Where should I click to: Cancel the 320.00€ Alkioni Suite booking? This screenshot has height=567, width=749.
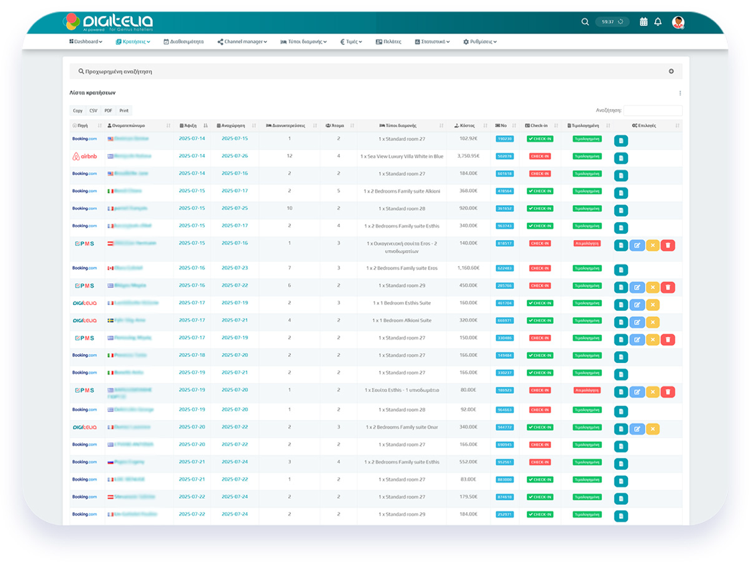653,322
